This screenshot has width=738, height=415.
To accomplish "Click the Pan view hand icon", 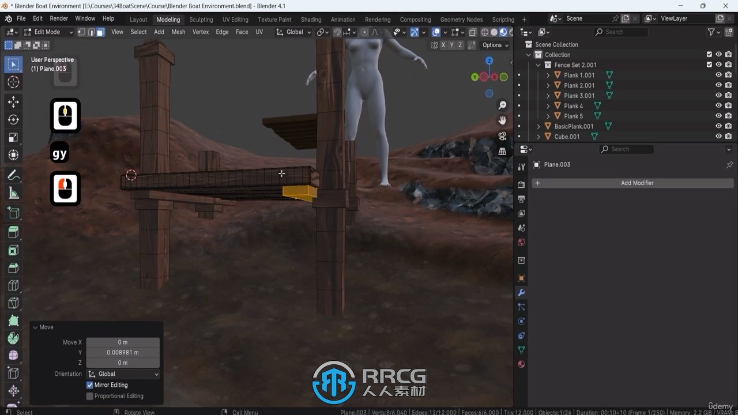I will [x=502, y=120].
